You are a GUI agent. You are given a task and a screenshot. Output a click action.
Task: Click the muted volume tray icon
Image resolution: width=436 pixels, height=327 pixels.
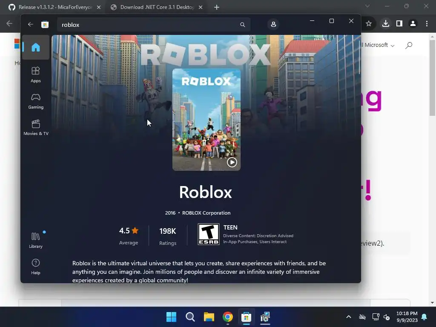click(387, 317)
